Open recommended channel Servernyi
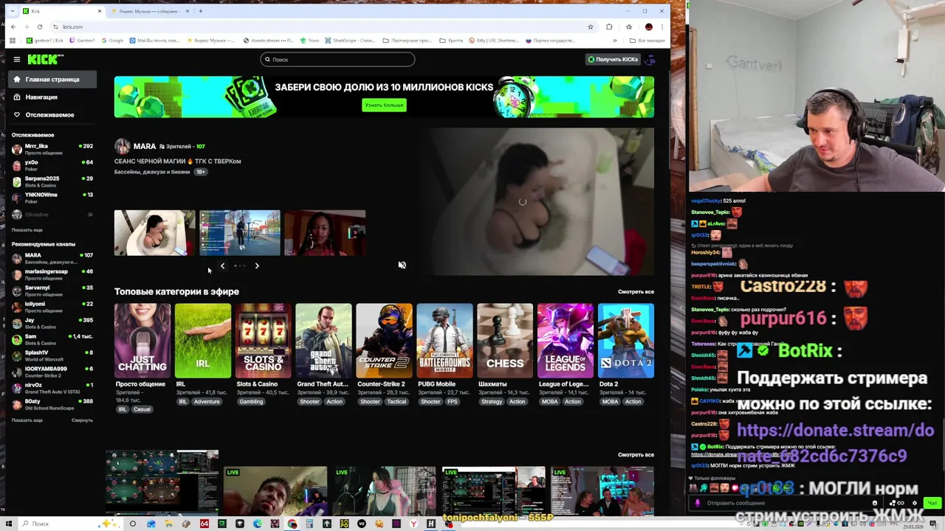The width and height of the screenshot is (945, 531). (x=52, y=290)
